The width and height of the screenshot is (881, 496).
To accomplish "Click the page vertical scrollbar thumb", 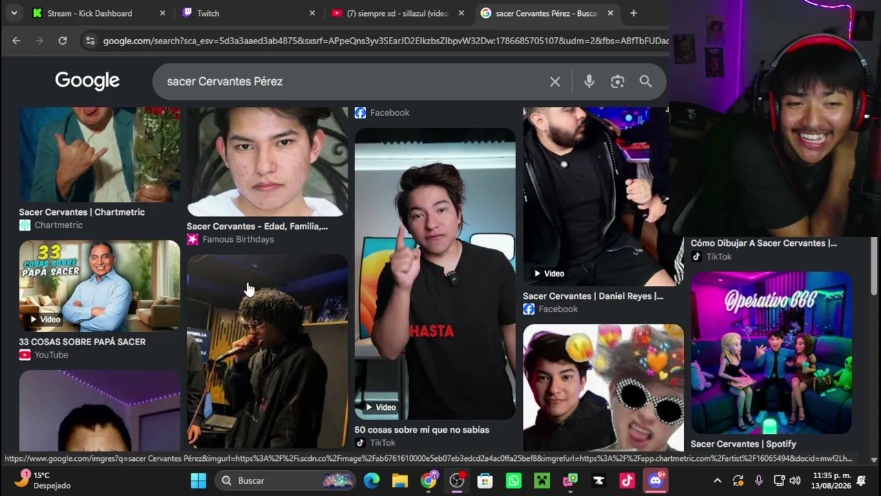I will (874, 267).
